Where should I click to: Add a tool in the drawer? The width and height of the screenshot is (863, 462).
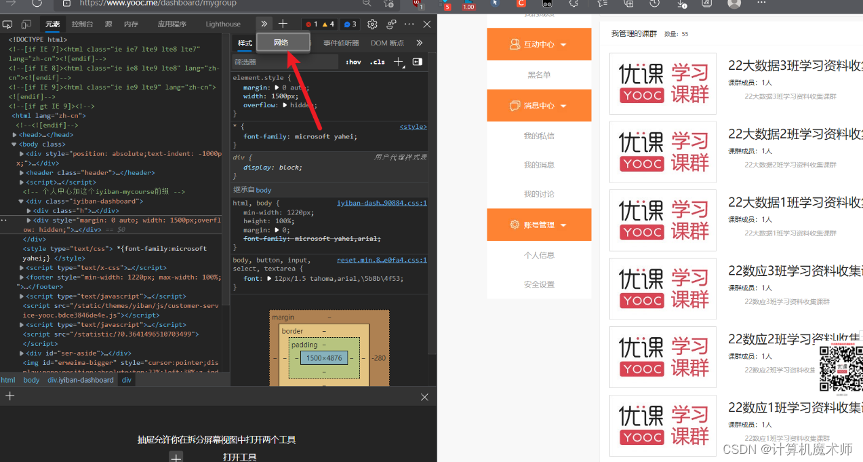point(10,396)
